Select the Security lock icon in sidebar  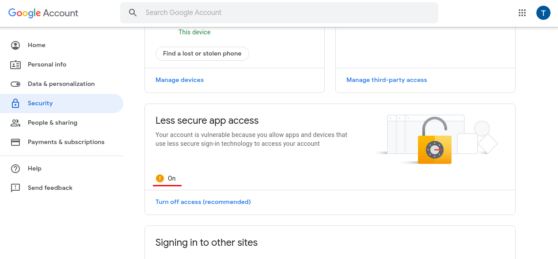(x=16, y=103)
